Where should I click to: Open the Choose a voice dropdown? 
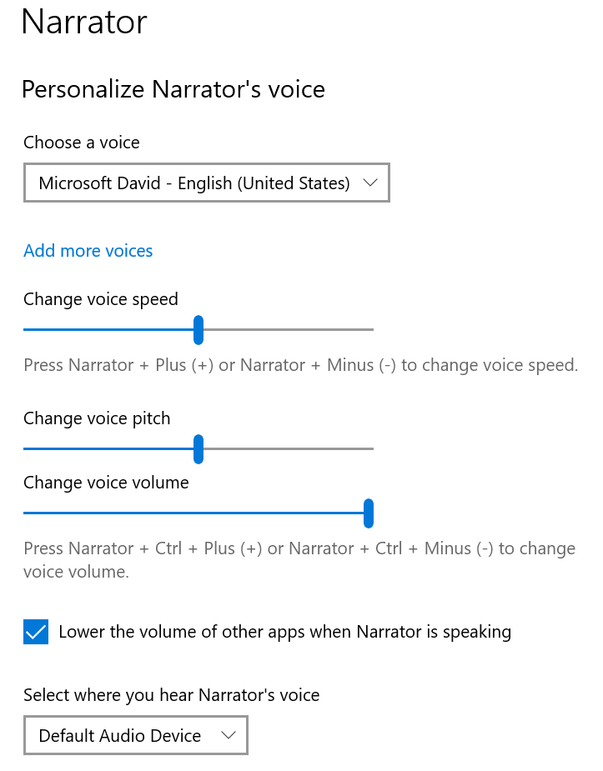click(x=207, y=183)
